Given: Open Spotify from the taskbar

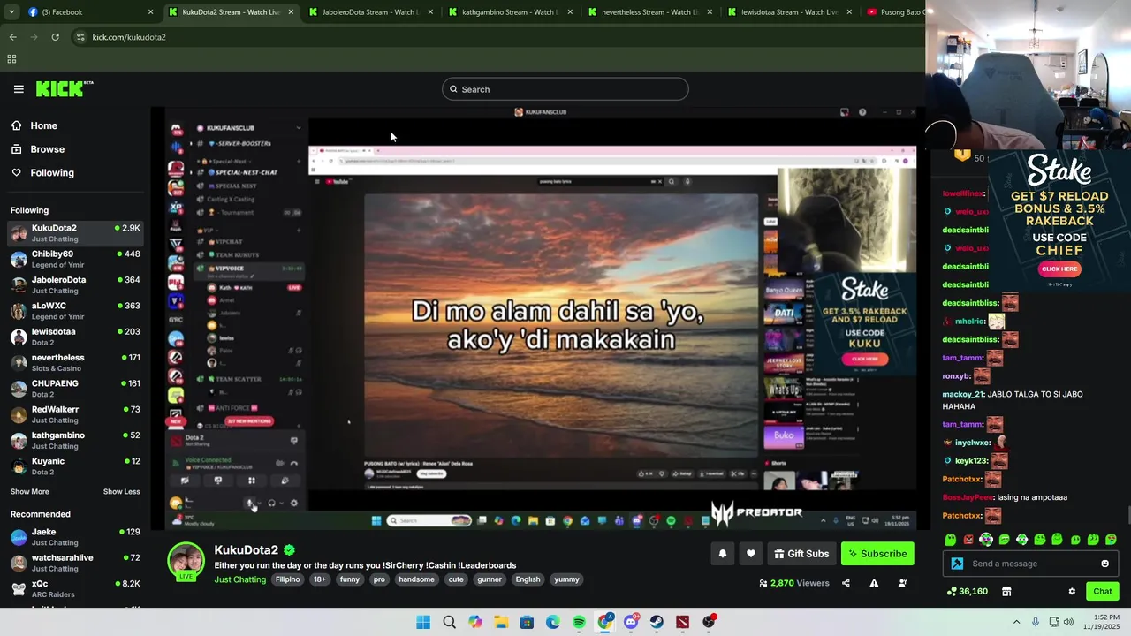Looking at the screenshot, I should click(x=579, y=622).
